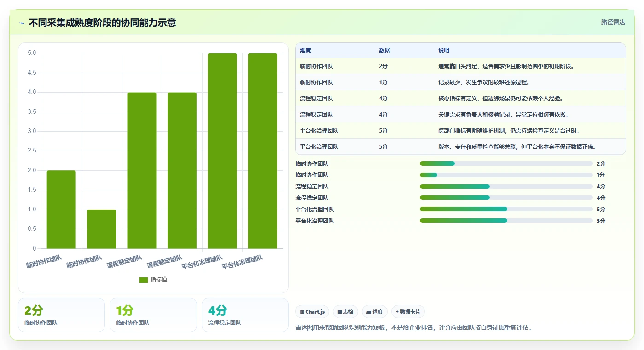Viewport: 644px width, 350px height.
Task: Click the progress bar labeled 2分
Action: 506,163
